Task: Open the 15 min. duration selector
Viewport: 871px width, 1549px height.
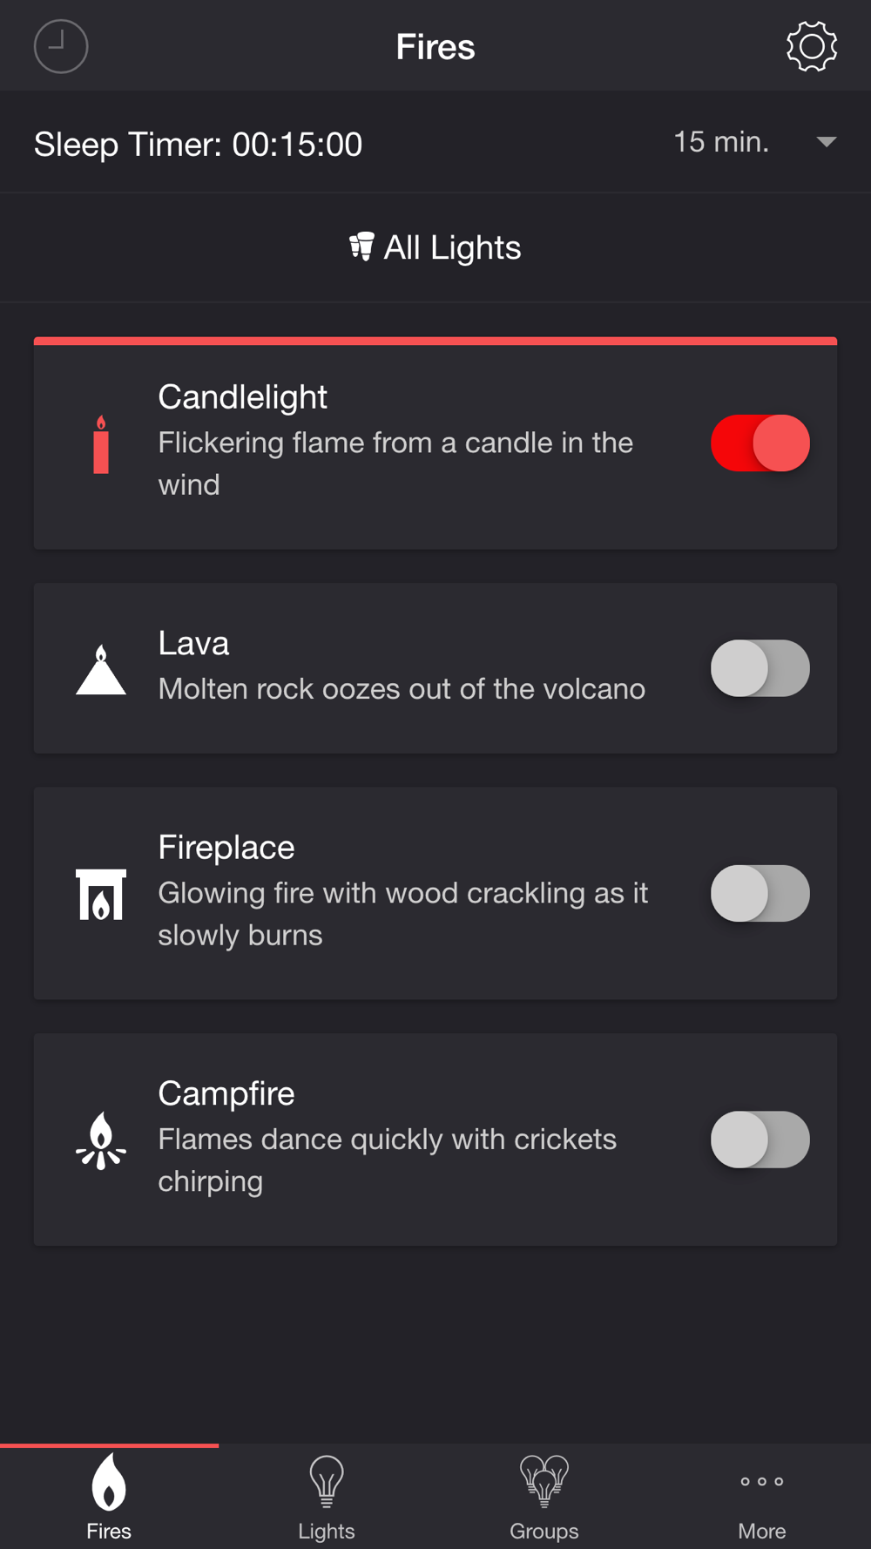Action: pyautogui.click(x=754, y=142)
